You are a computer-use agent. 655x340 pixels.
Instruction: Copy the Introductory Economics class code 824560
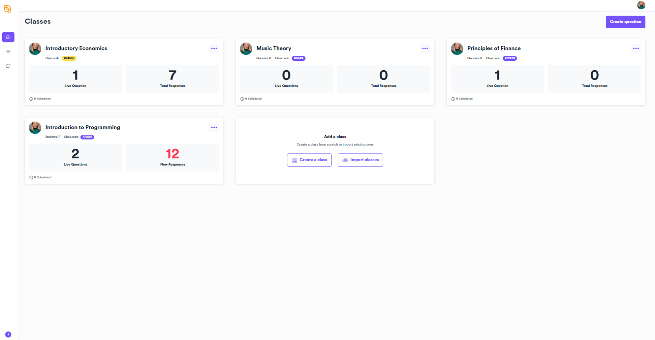(69, 58)
